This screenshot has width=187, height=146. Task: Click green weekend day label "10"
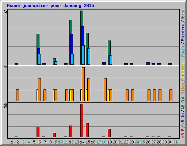point(60,142)
